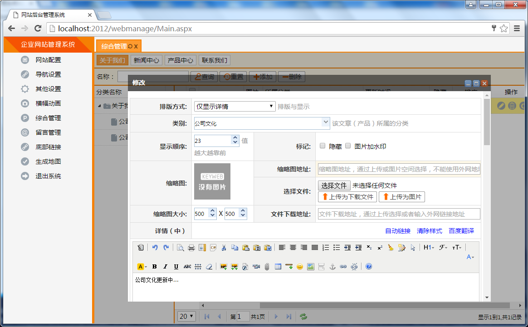Increase thumbnail width with its up arrow
The width and height of the screenshot is (528, 327).
point(212,211)
